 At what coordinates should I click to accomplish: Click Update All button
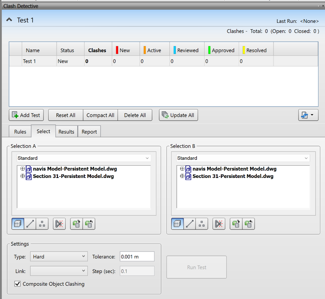coord(178,115)
